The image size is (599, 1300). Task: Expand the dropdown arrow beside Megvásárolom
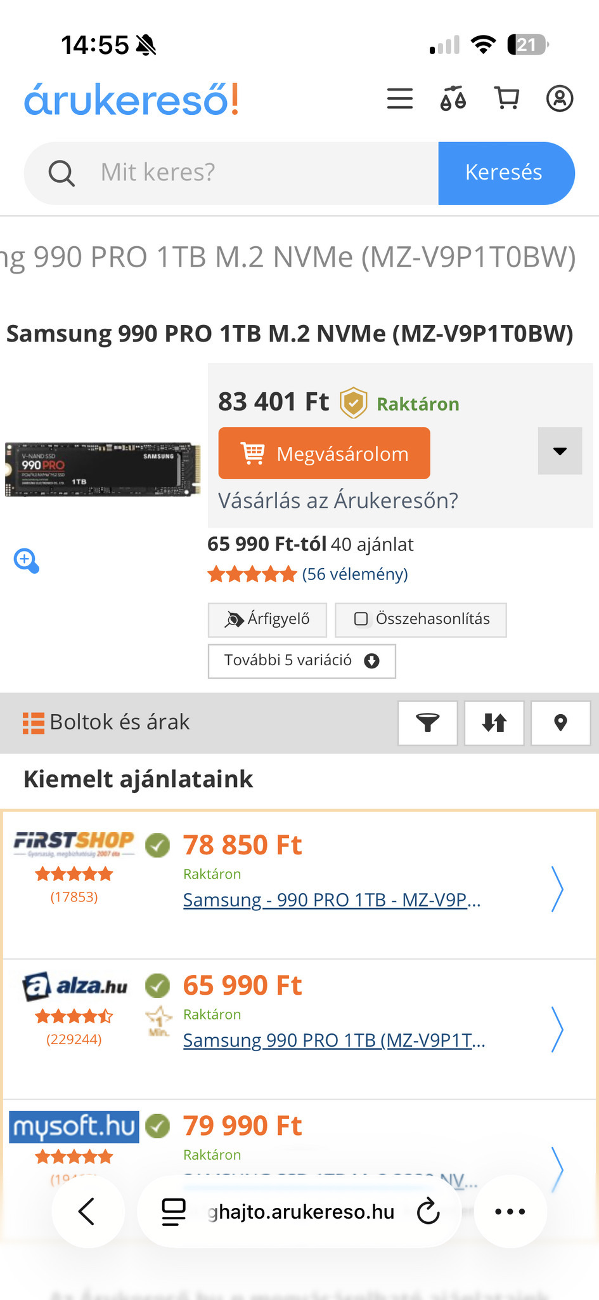[x=560, y=451]
